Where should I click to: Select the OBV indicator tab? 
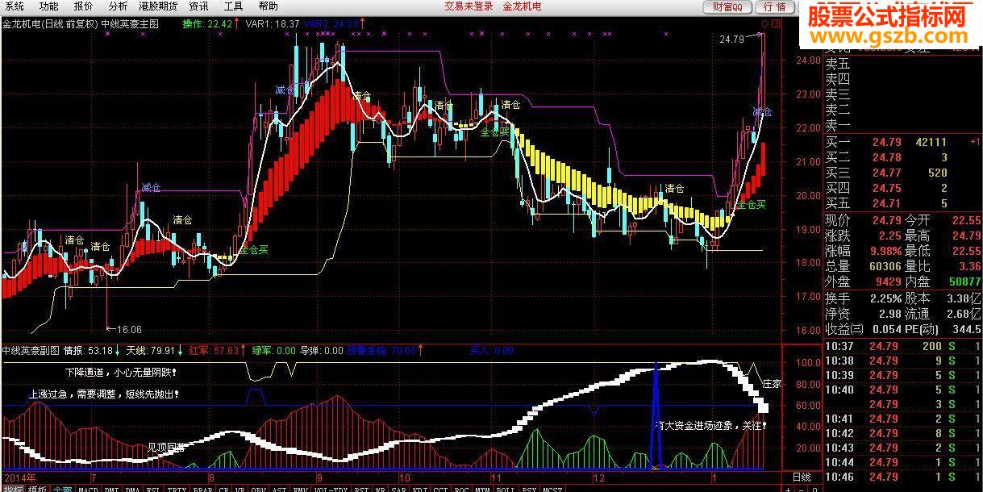pyautogui.click(x=256, y=488)
